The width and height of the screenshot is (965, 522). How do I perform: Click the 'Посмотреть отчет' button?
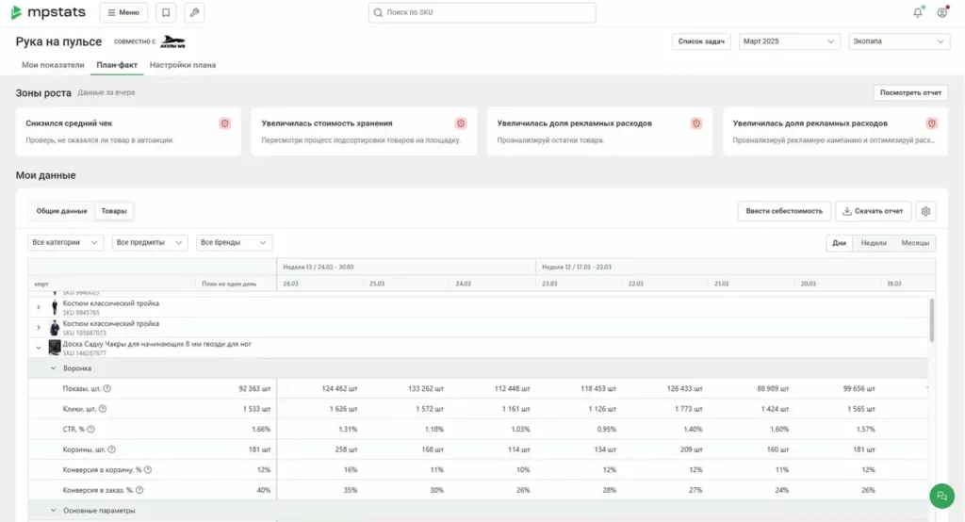tap(910, 92)
